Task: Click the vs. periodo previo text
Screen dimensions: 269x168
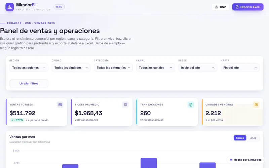Action: tap(37, 120)
